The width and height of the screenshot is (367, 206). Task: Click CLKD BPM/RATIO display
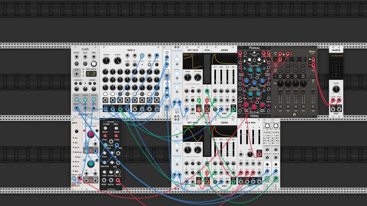91,73
